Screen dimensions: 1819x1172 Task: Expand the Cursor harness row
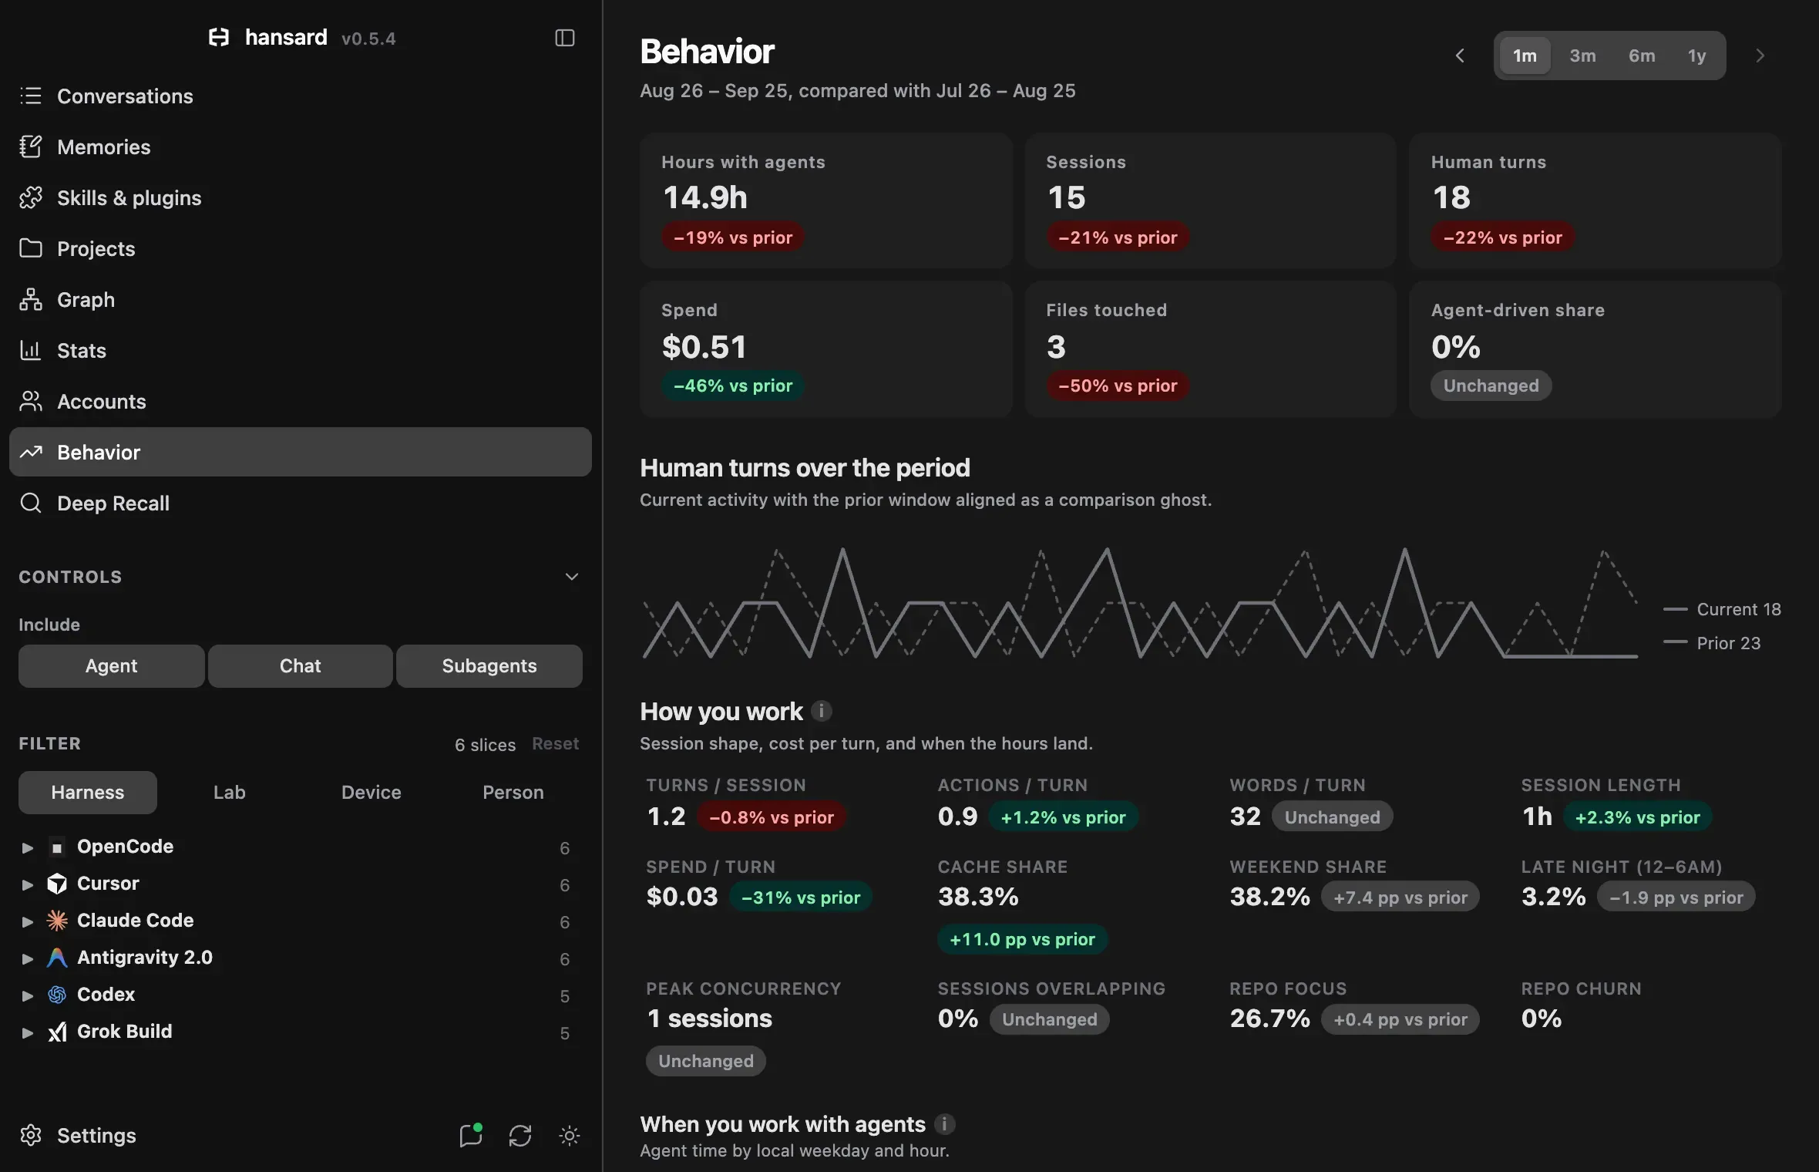[28, 884]
